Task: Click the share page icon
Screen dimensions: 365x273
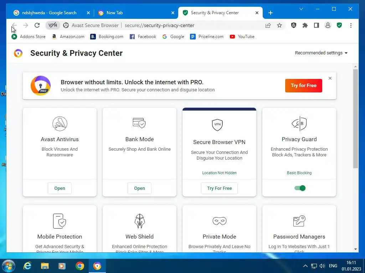Action: (268, 25)
